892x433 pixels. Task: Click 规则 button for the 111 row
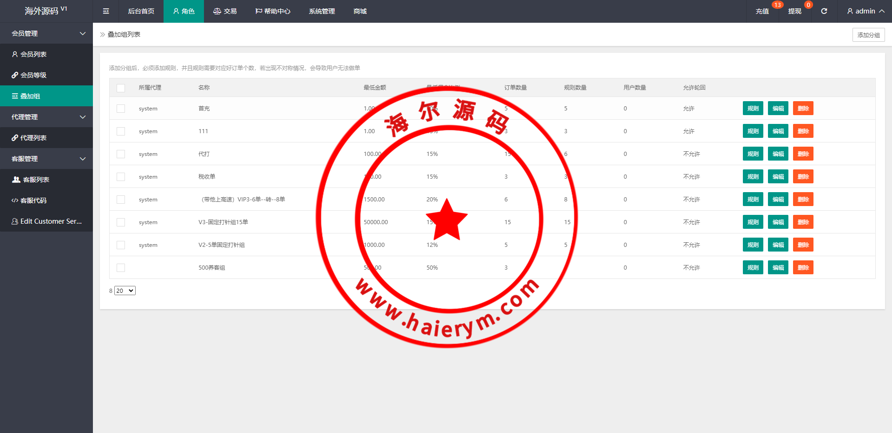(753, 131)
